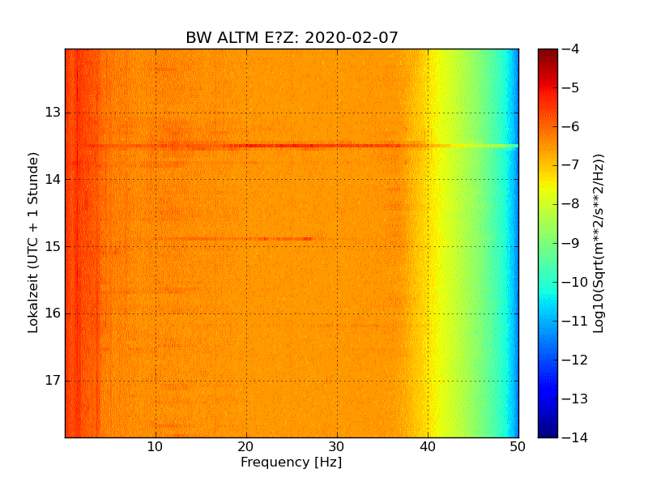The height and width of the screenshot is (486, 648).
Task: Click the y-axis tick label '15'
Action: [53, 246]
